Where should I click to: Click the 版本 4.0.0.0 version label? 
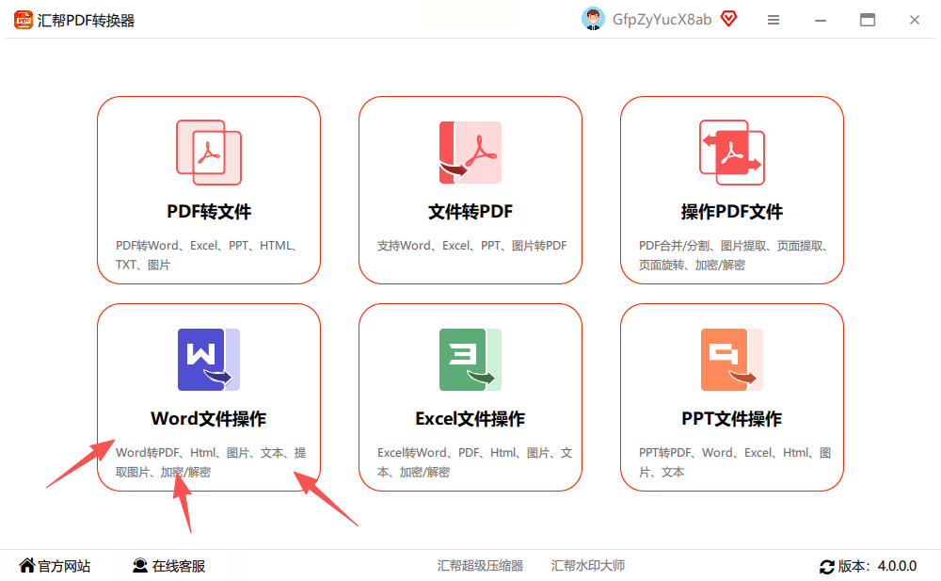[x=877, y=566]
